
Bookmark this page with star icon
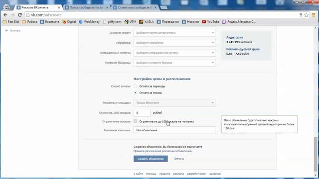click(x=306, y=15)
